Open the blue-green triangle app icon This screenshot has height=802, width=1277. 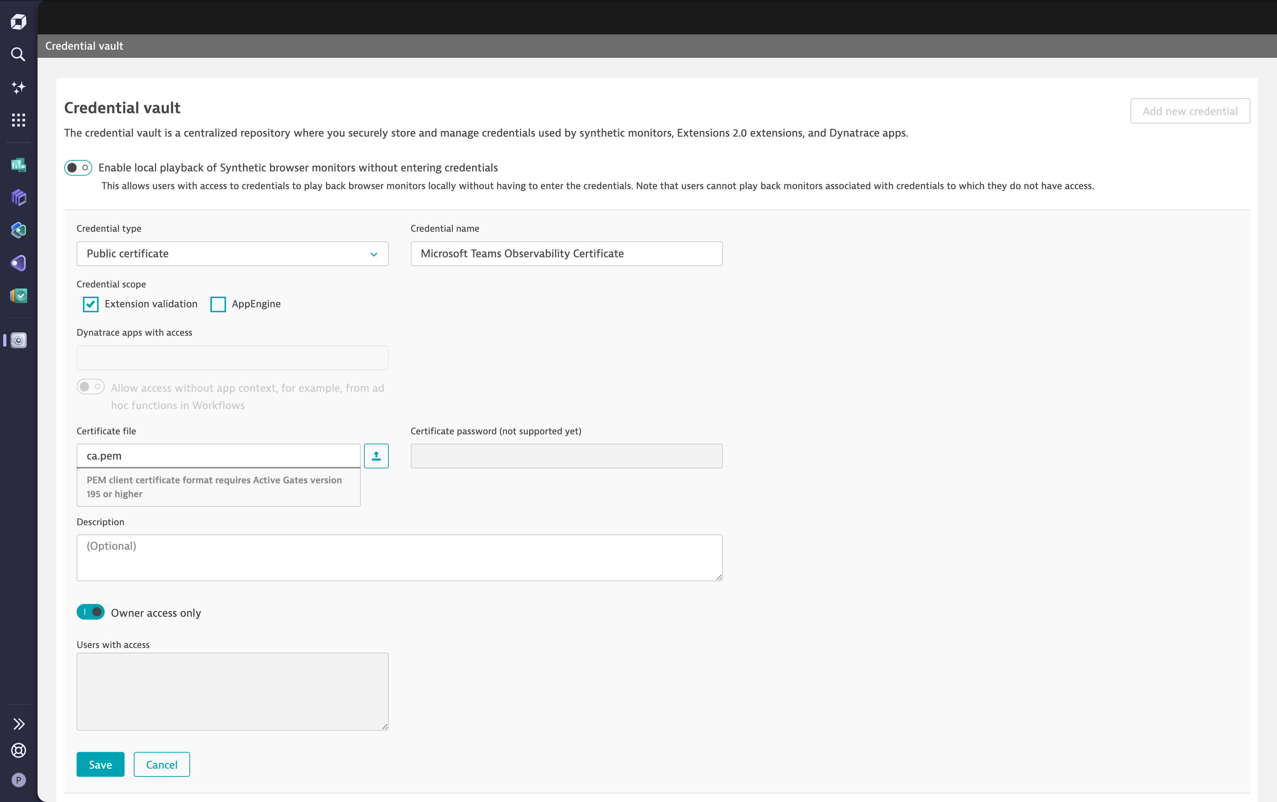tap(18, 230)
